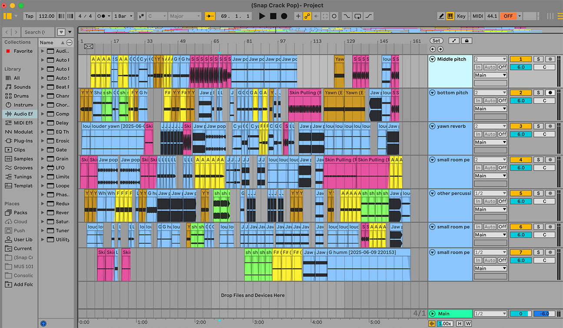Open Packs in the Places list

[x=20, y=213]
